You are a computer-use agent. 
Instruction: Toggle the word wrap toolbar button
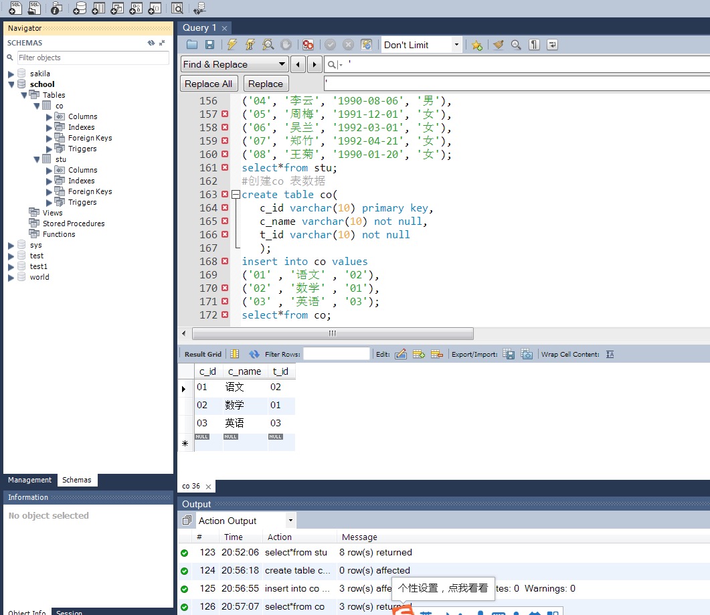click(552, 45)
